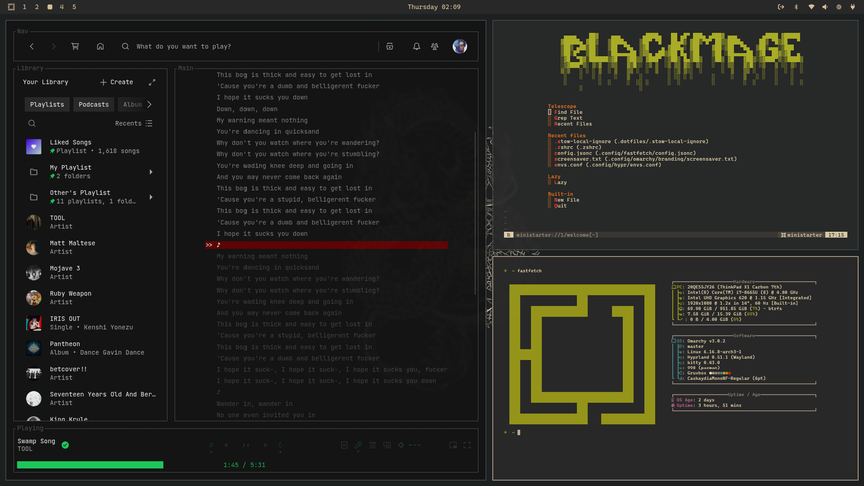
Task: Open the Bluetooth icon in top bar
Action: [796, 7]
